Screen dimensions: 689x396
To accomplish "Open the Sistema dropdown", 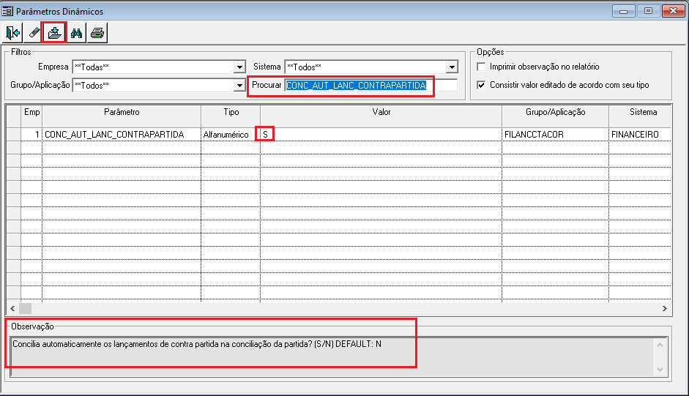I will coord(452,67).
